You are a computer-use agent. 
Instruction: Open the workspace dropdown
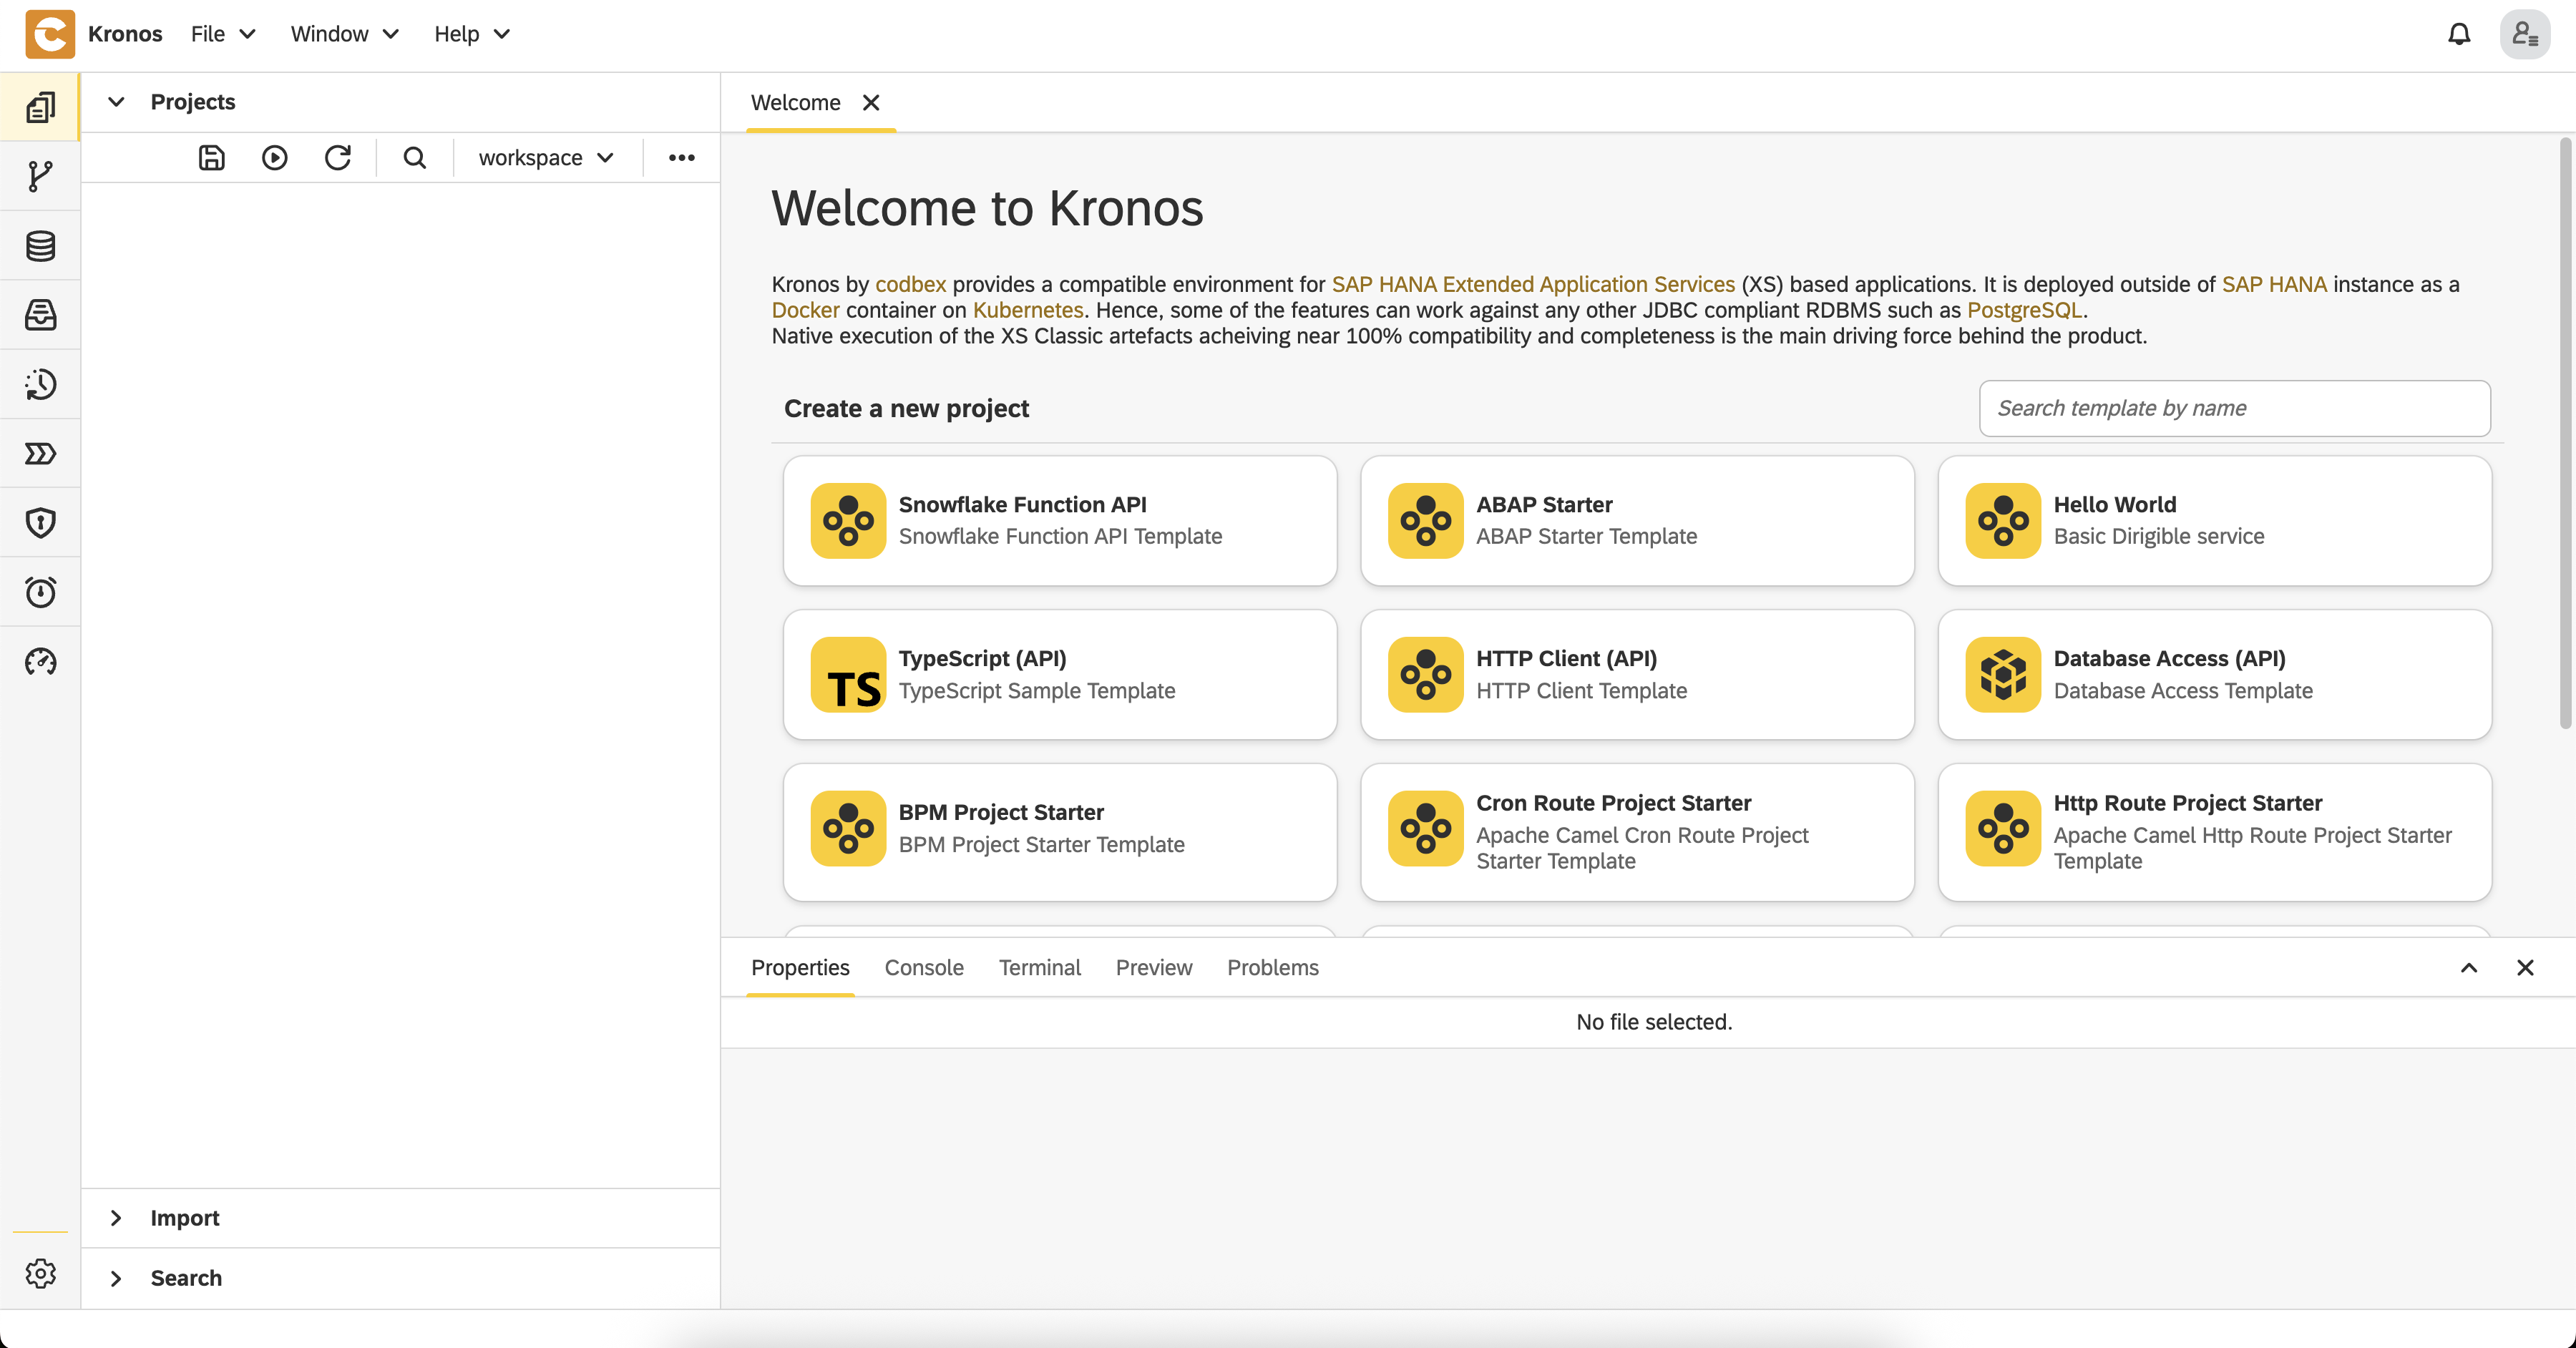pyautogui.click(x=546, y=157)
